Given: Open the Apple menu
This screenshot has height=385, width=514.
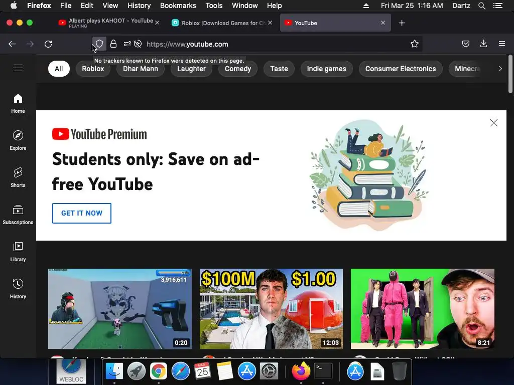Looking at the screenshot, I should coord(14,6).
